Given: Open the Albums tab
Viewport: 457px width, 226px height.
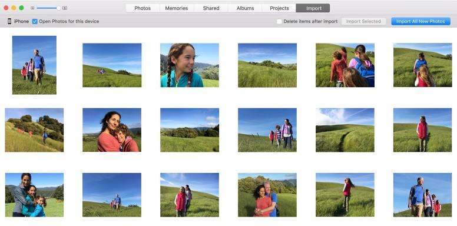Looking at the screenshot, I should pos(245,8).
